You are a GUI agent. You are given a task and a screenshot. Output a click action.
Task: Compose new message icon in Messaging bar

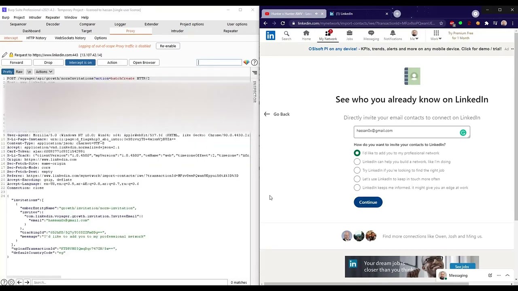(x=490, y=275)
